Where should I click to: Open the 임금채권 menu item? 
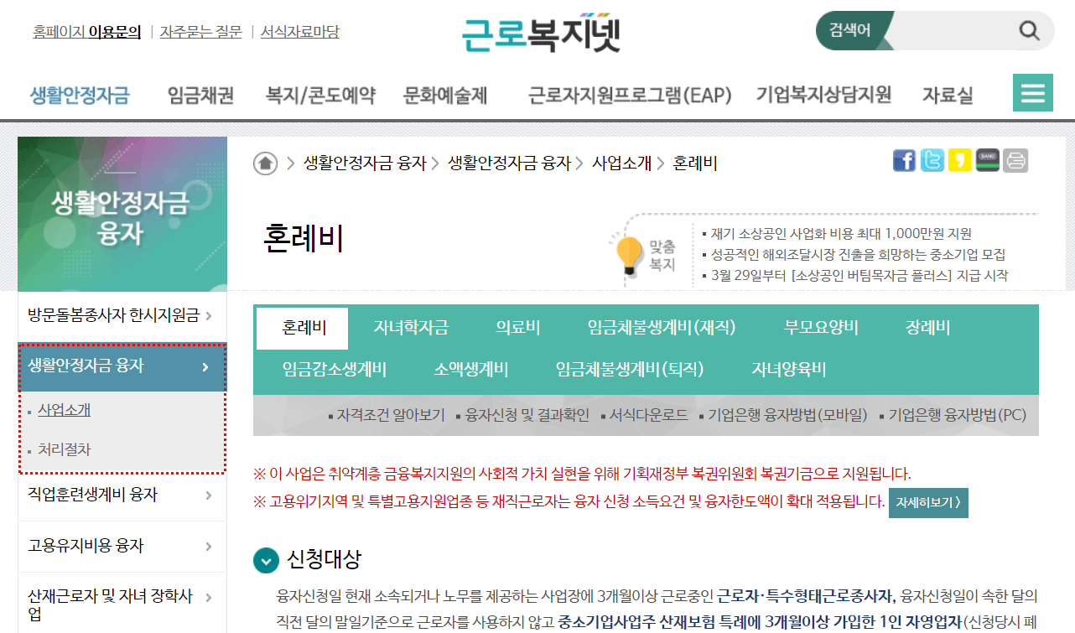[x=200, y=94]
